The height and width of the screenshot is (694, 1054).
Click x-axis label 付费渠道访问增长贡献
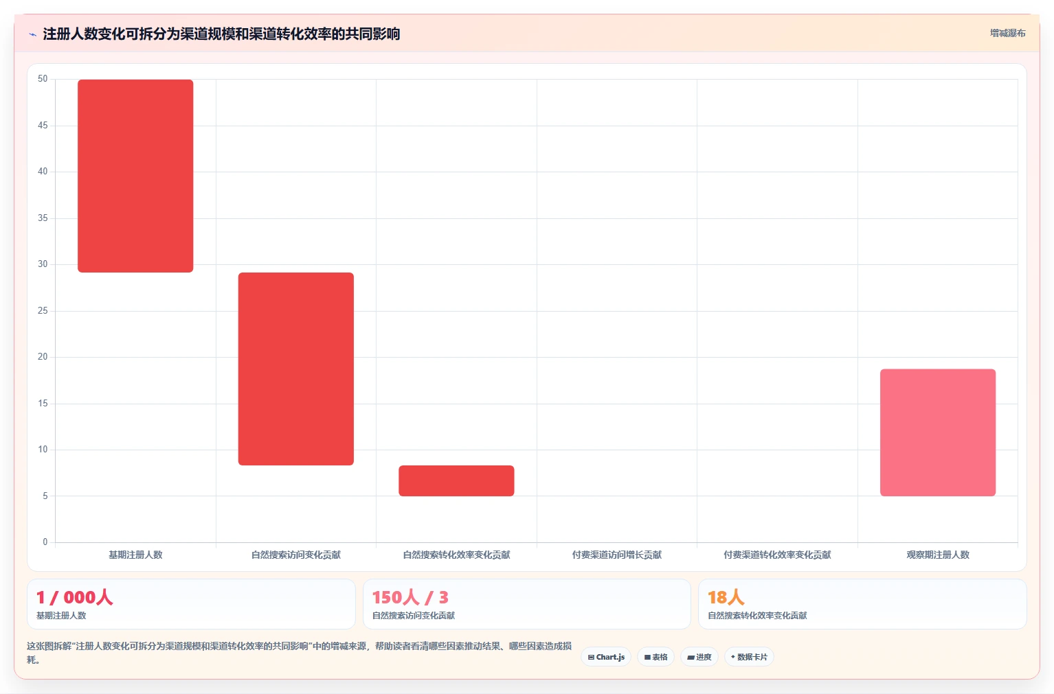coord(617,555)
